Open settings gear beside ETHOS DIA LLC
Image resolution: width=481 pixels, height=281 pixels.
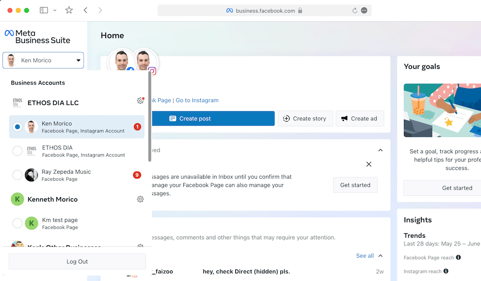[140, 101]
